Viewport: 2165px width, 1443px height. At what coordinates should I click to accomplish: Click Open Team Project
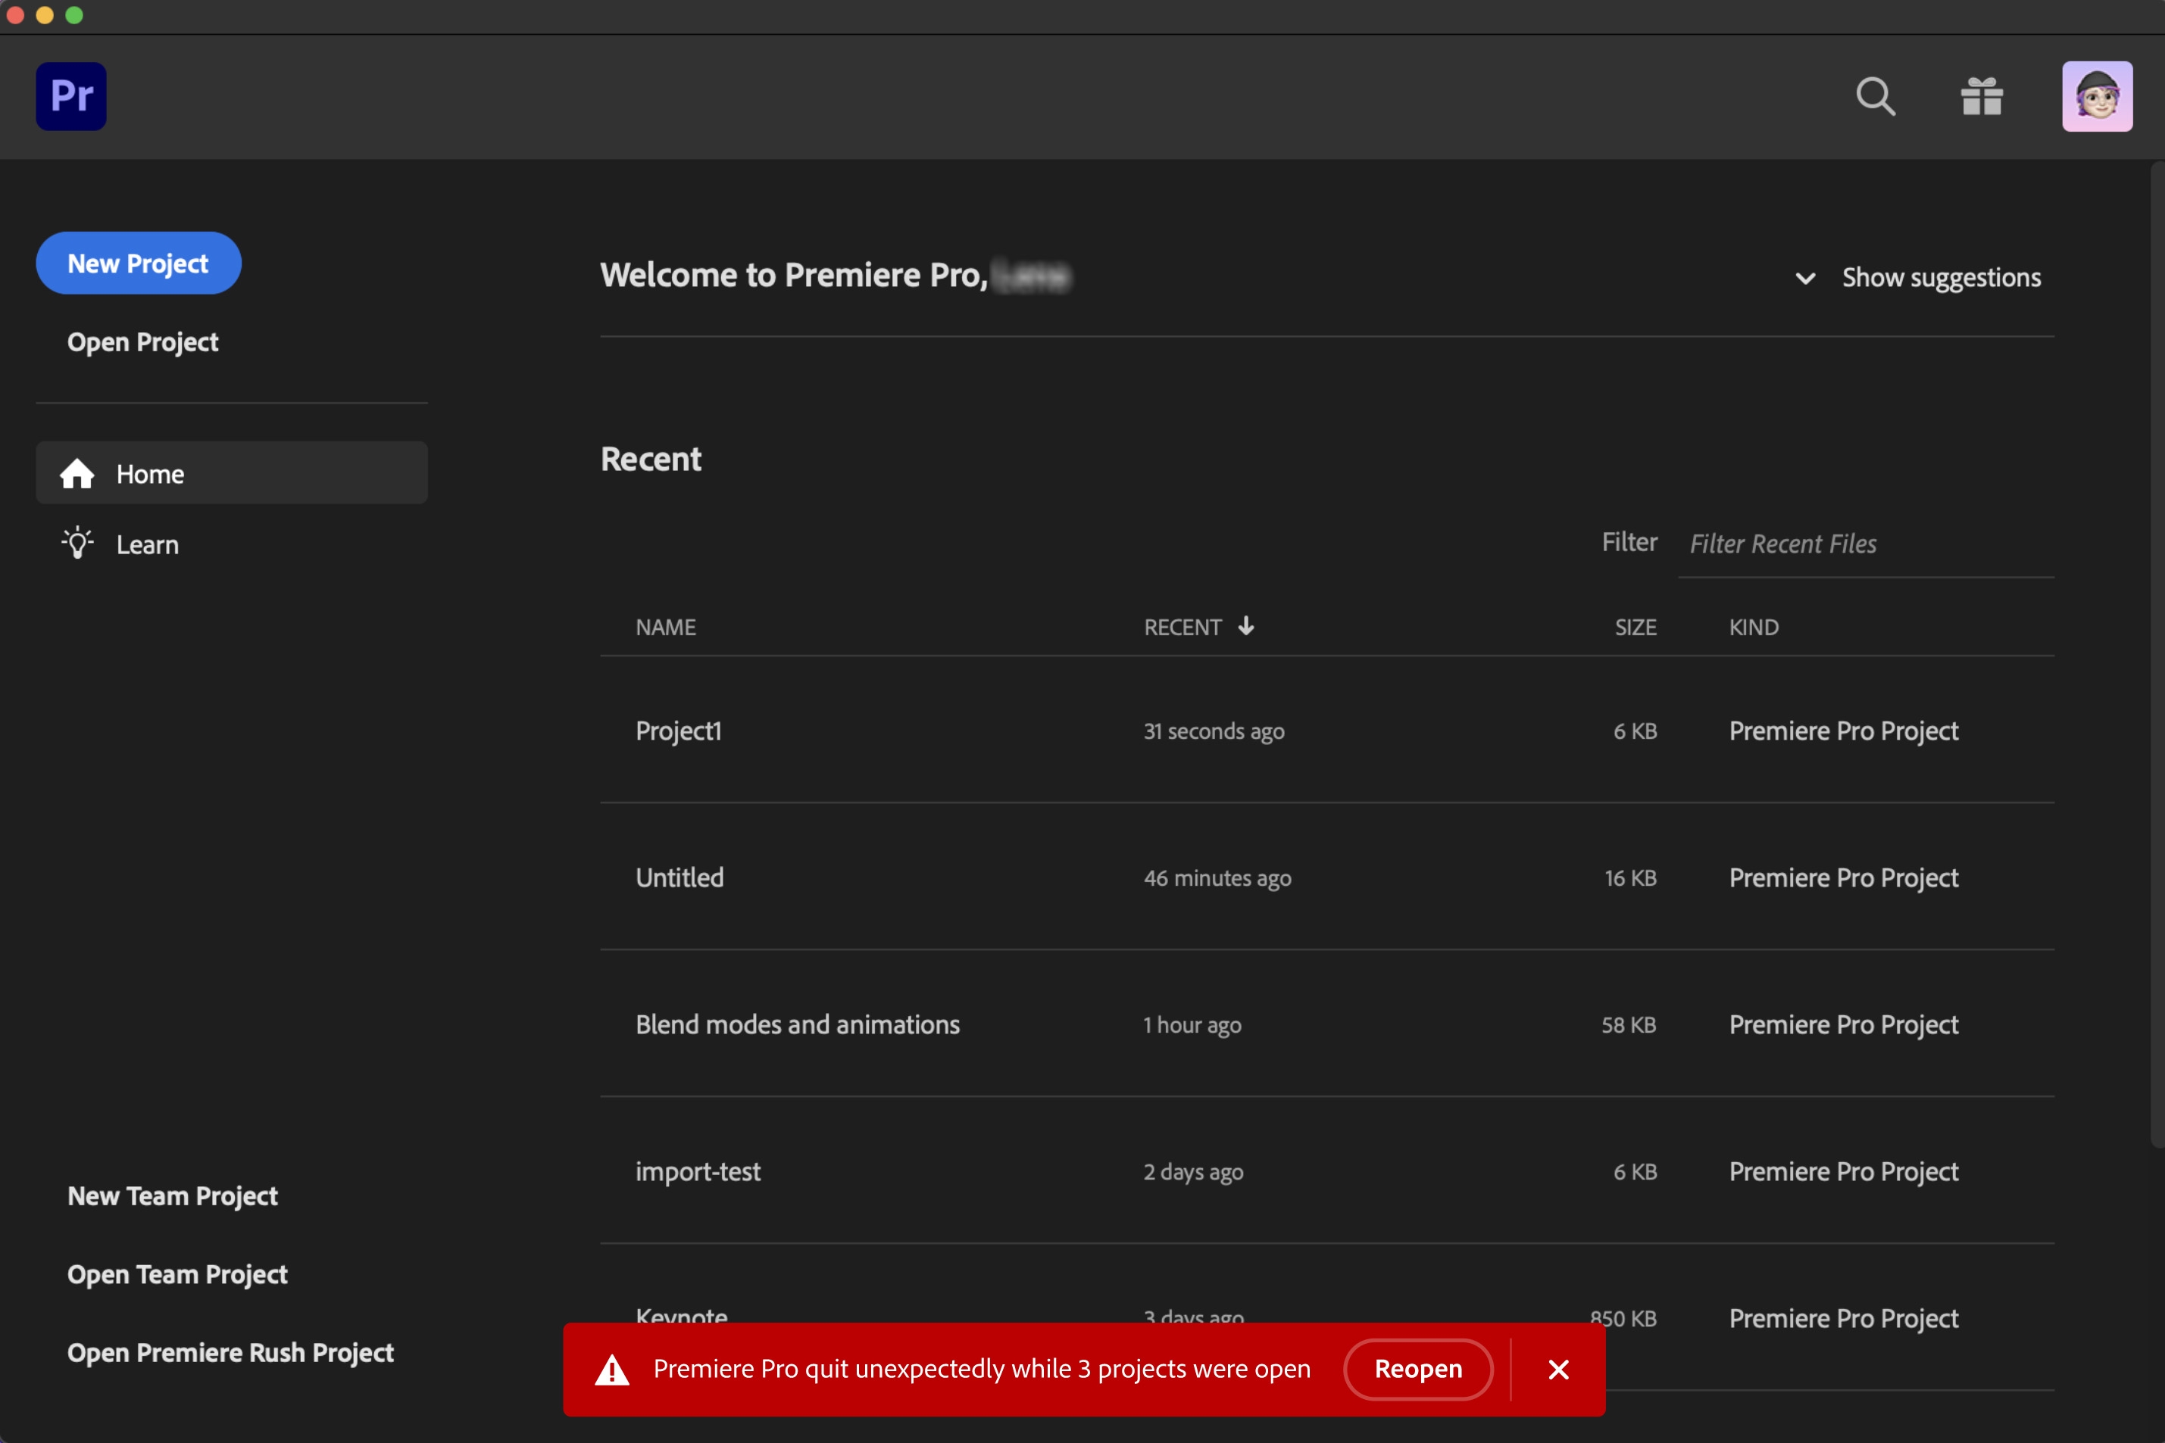click(177, 1273)
